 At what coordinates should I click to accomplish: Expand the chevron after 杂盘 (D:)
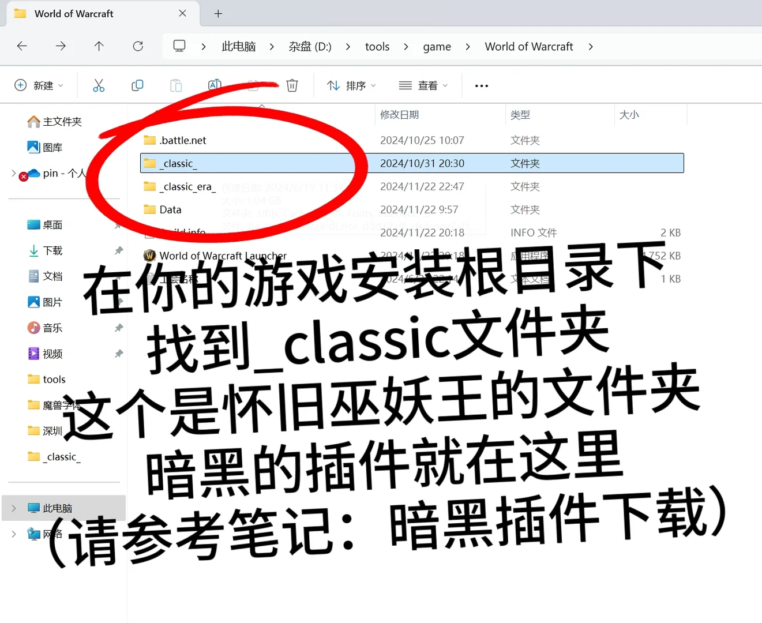tap(348, 47)
